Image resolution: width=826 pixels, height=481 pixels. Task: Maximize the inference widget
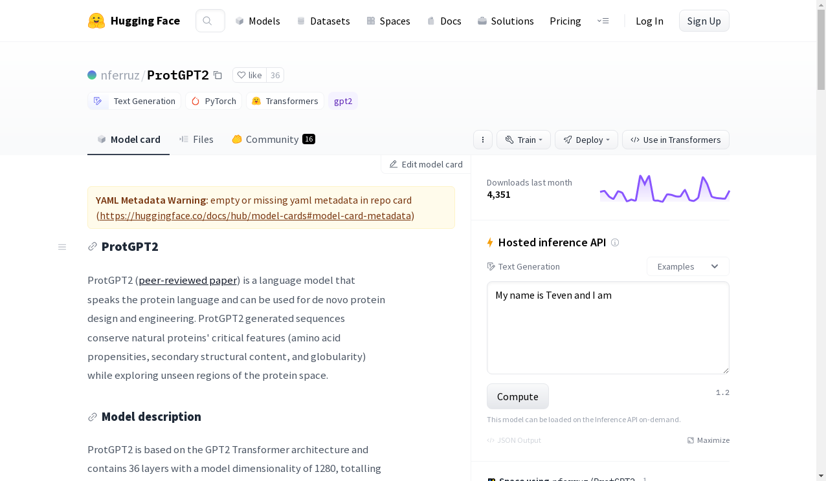click(x=708, y=440)
